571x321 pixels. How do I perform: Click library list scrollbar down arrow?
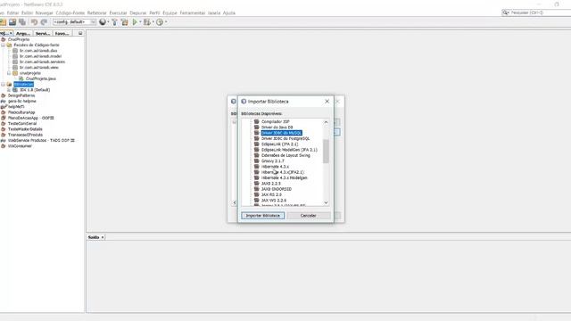tap(326, 202)
